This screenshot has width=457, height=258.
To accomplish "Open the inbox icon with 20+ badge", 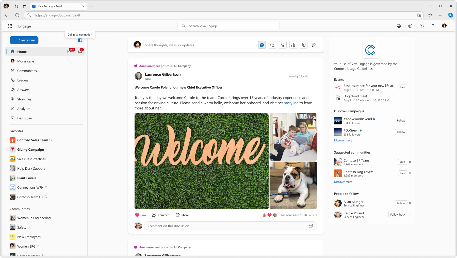I will pos(69,52).
